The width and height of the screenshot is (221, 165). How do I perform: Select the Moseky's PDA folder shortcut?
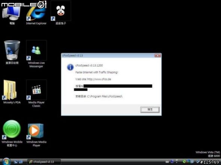coord(12,92)
